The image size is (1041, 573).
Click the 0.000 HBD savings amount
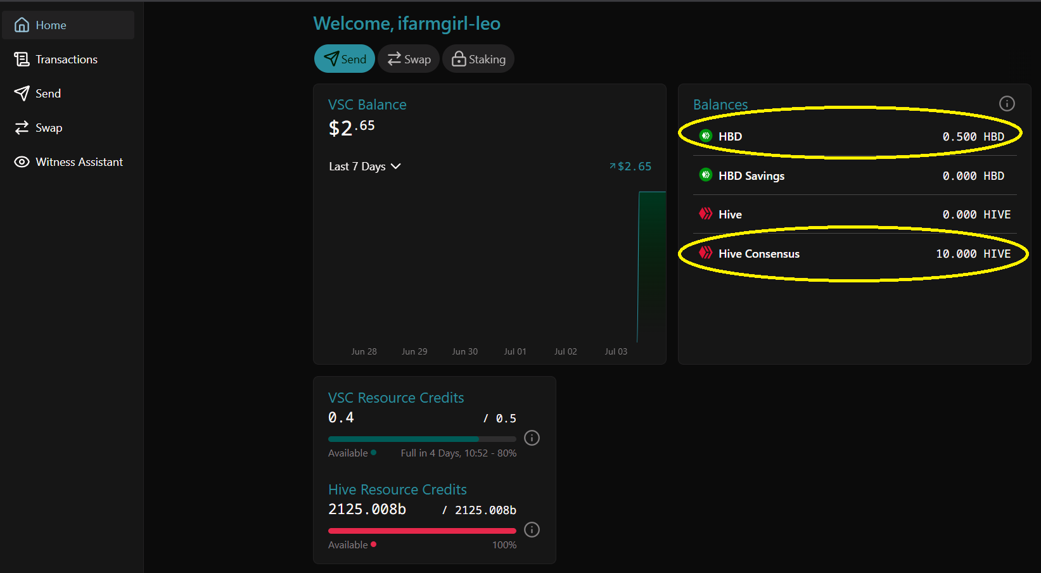point(973,176)
